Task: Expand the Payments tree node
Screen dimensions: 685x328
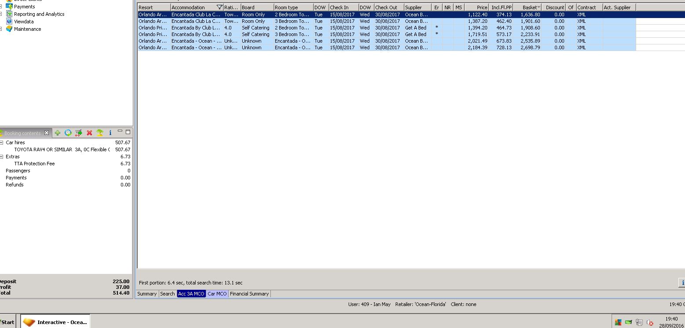Action: (x=1, y=7)
